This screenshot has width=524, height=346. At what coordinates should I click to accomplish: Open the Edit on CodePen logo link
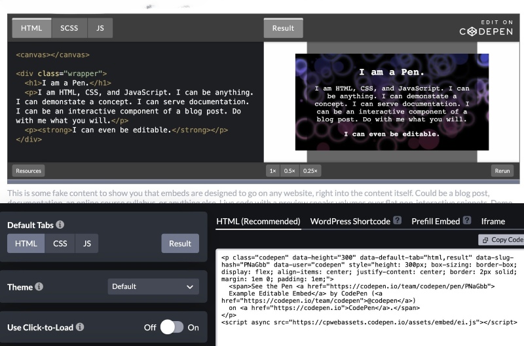(486, 28)
